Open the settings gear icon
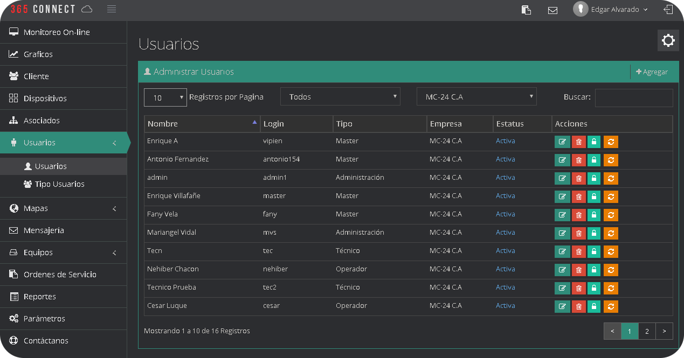684x358 pixels. [x=668, y=40]
